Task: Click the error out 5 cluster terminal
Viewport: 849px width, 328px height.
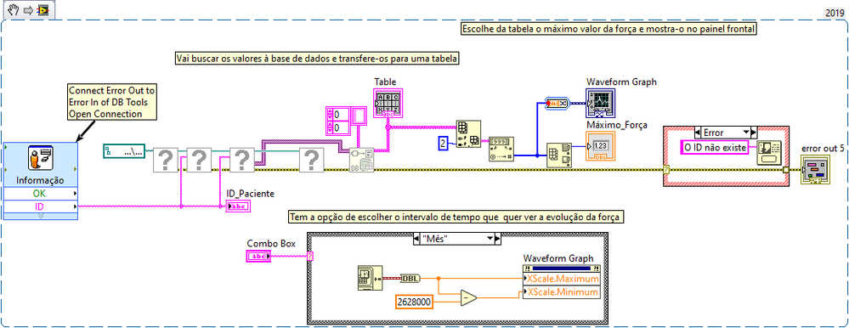Action: click(815, 170)
